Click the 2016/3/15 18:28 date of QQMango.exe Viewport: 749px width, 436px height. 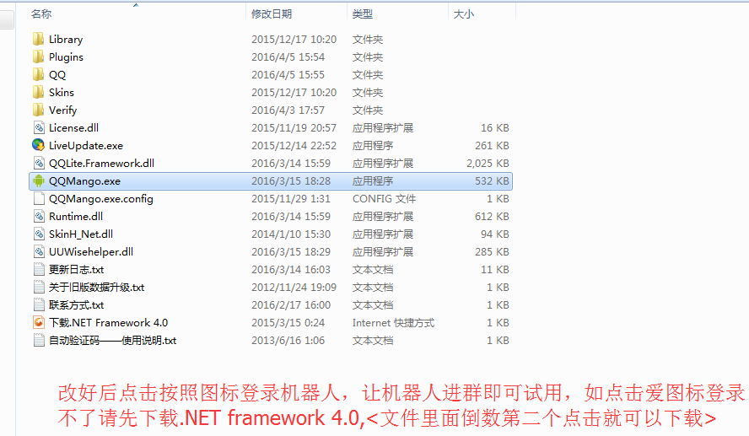click(x=291, y=181)
